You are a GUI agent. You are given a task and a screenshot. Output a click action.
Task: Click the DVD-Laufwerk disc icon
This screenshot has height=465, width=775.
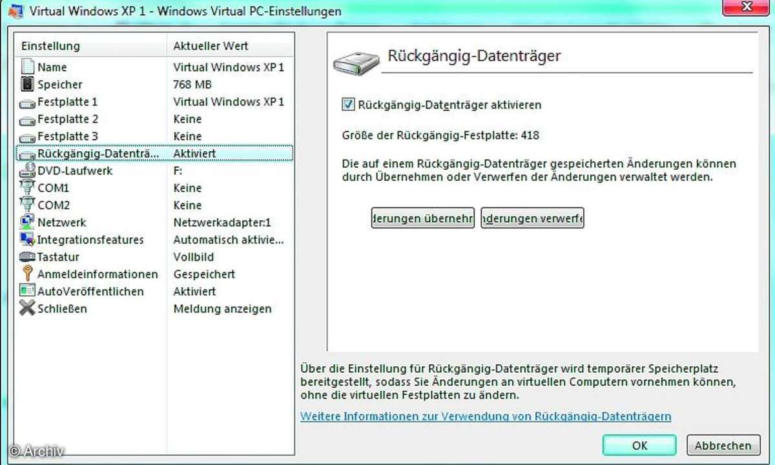pos(27,171)
